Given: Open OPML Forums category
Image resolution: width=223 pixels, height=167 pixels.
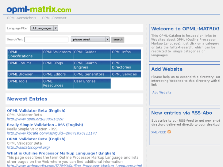Looking at the screenshot, I should [25, 65].
